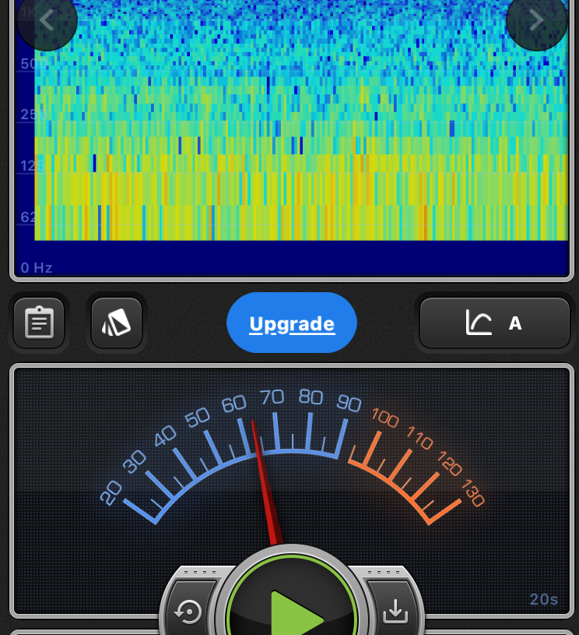Click the download save recording icon
This screenshot has width=579, height=635.
click(x=395, y=612)
